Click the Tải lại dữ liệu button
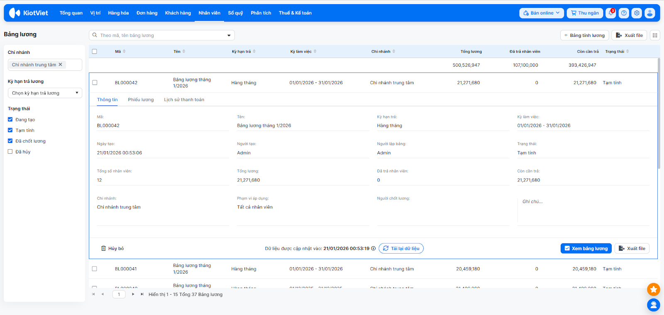The height and width of the screenshot is (315, 664). click(x=401, y=248)
